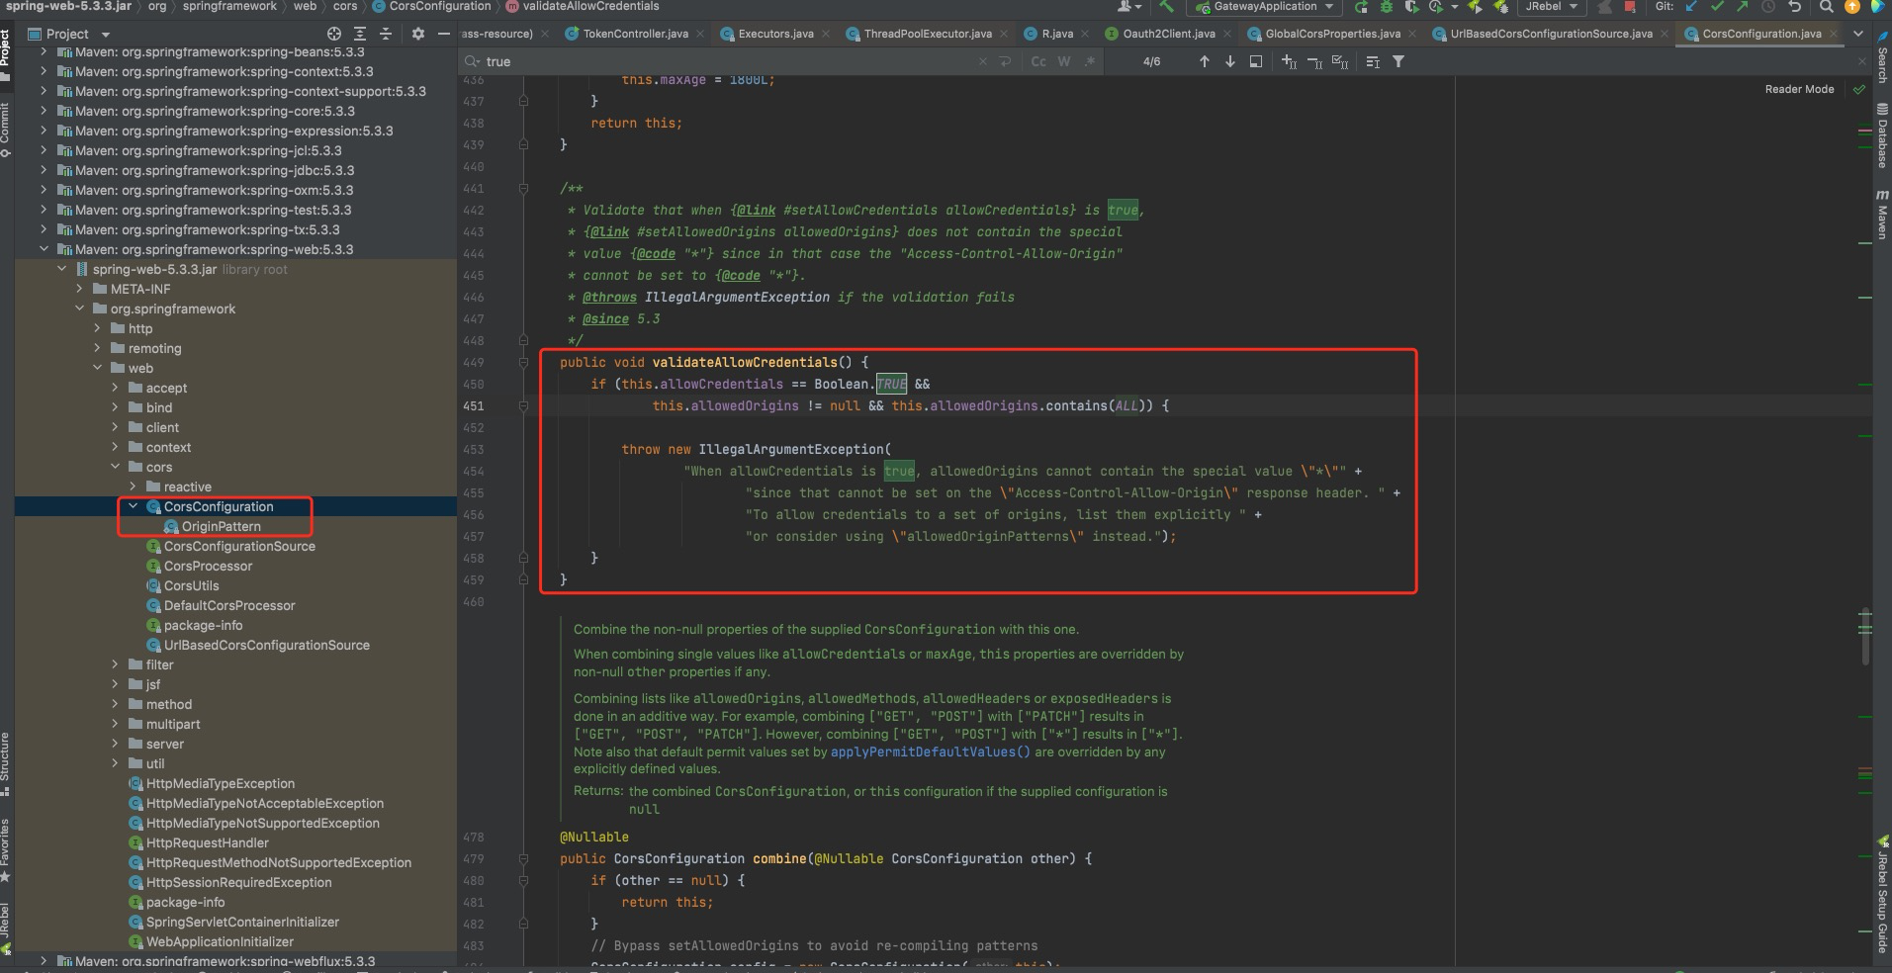
Task: Start debugging with the bug icon
Action: point(1386,7)
